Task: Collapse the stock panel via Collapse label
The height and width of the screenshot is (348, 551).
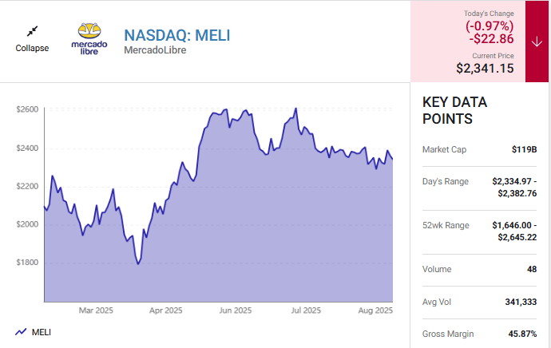Action: pos(32,48)
